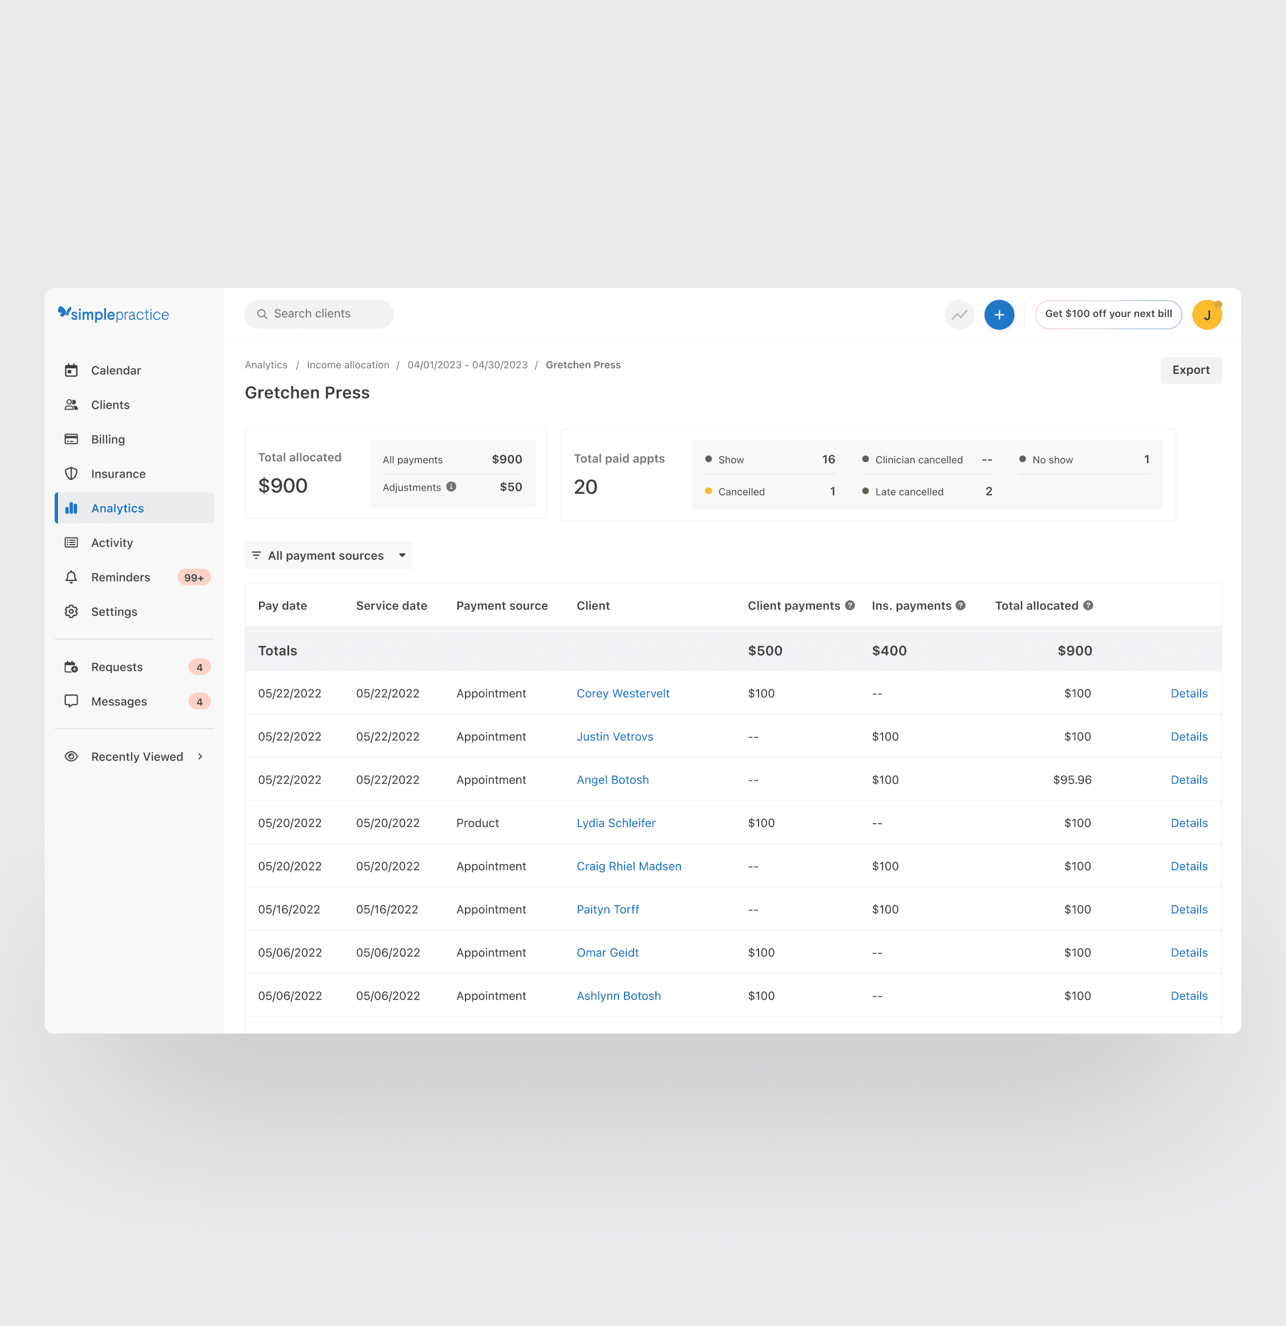Viewport: 1286px width, 1326px height.
Task: Open Corey Westervelt client link
Action: coord(622,694)
